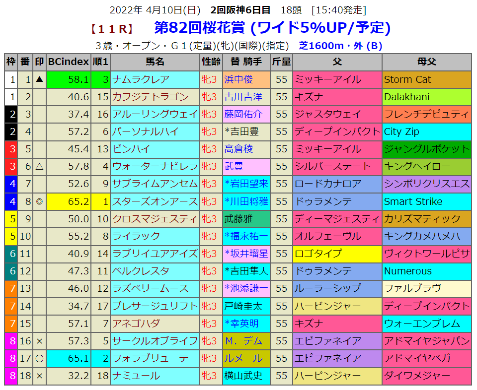Click the green BCindex cell 58.1
The image size is (477, 390).
68,79
